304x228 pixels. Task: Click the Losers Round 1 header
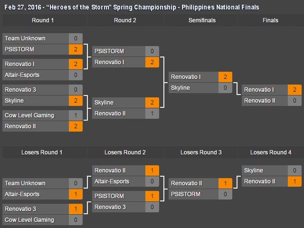[42, 152]
